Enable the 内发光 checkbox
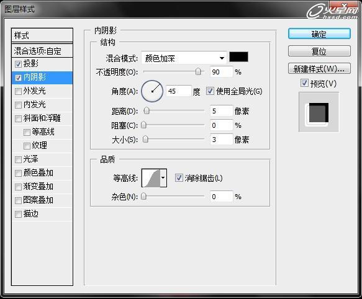 [18, 105]
